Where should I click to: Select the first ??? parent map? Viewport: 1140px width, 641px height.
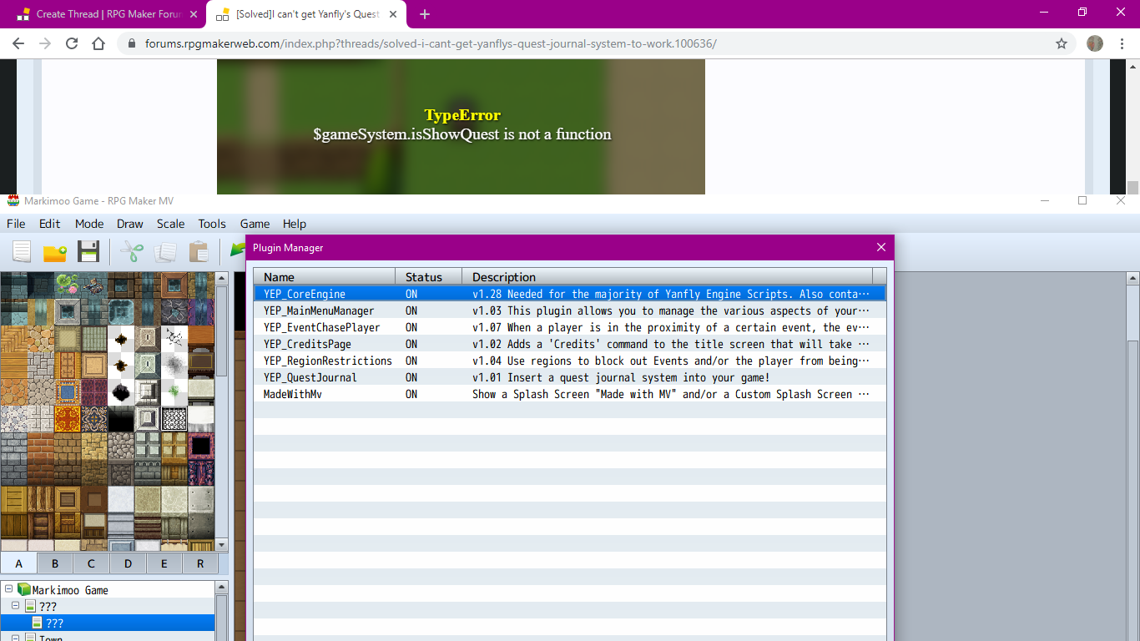tap(48, 607)
